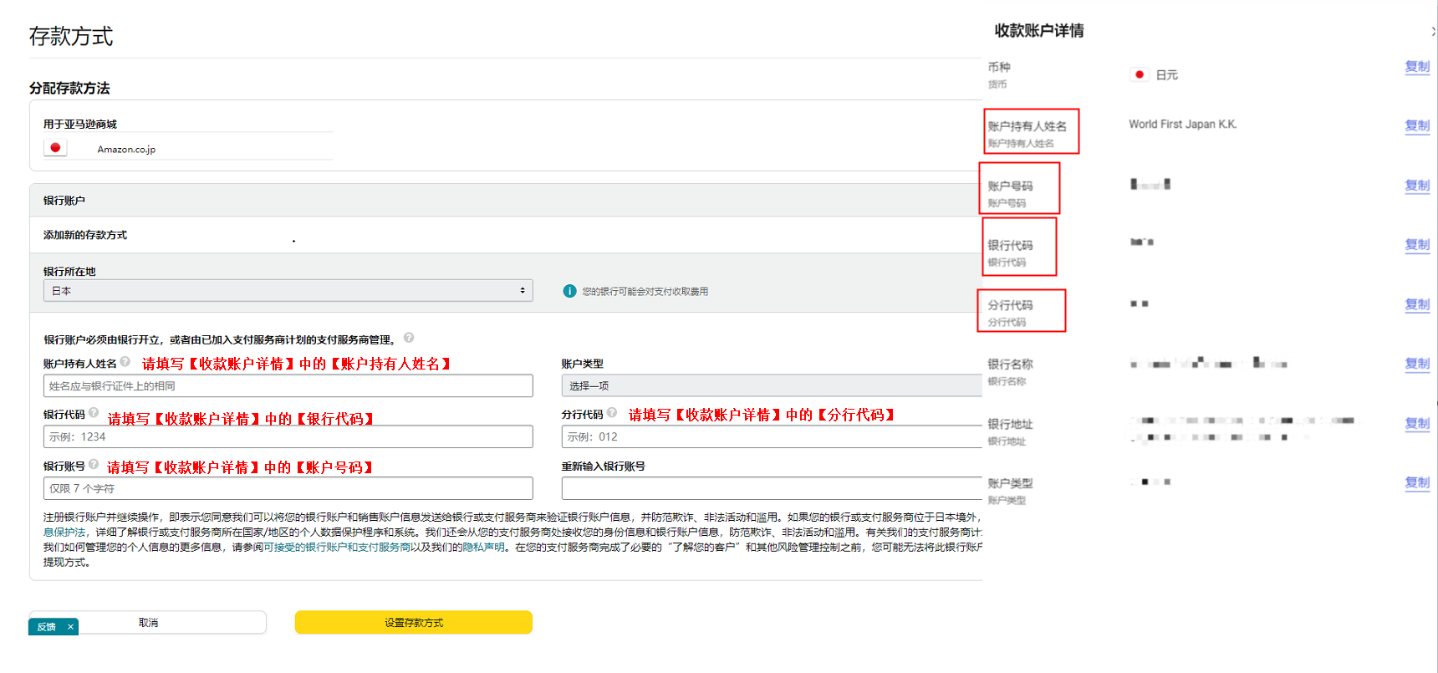Click 复制 next to 账户号码 row
Viewport: 1438px width, 673px height.
[x=1416, y=186]
